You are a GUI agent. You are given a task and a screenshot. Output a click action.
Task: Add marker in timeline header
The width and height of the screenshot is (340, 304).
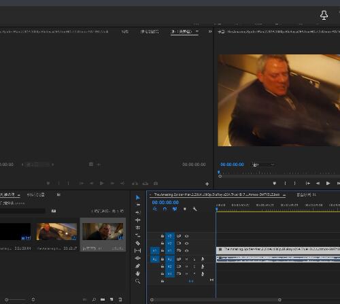pyautogui.click(x=185, y=209)
